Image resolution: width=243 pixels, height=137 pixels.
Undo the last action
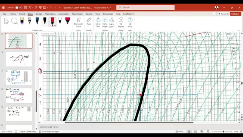30,8
